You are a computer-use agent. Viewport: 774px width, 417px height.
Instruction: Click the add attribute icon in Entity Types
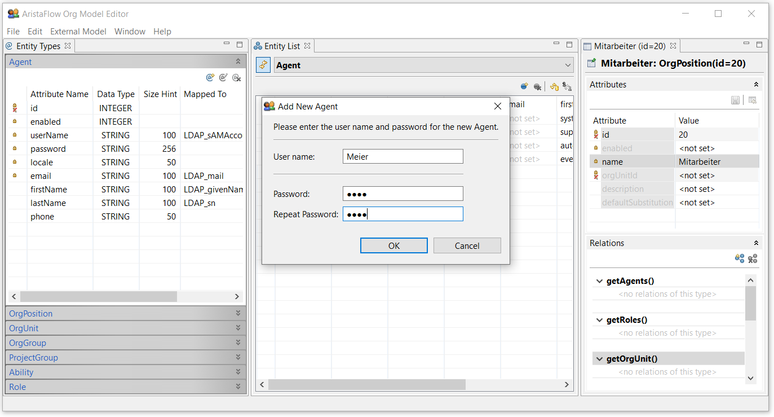[x=210, y=77]
